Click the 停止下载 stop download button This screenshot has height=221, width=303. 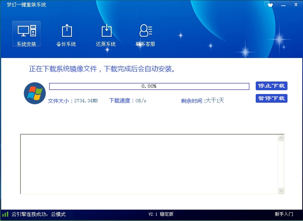point(272,86)
